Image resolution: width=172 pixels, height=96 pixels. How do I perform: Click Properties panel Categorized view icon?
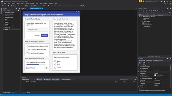139,63
